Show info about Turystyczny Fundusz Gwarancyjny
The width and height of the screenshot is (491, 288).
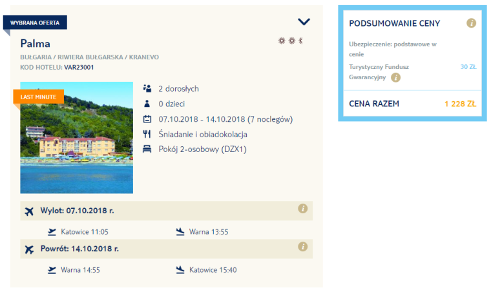pyautogui.click(x=396, y=77)
